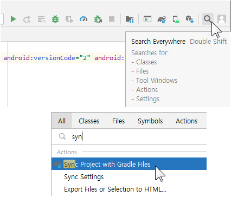The image size is (231, 197).
Task: Attach debugger to Android process icon
Action: tap(98, 19)
